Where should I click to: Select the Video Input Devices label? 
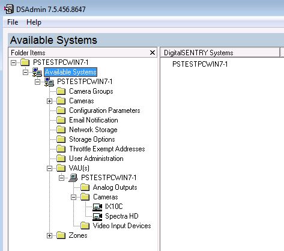[122, 226]
